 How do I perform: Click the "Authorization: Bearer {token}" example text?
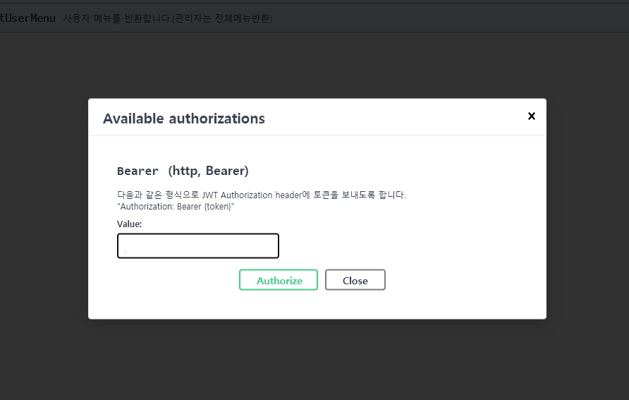tap(176, 207)
